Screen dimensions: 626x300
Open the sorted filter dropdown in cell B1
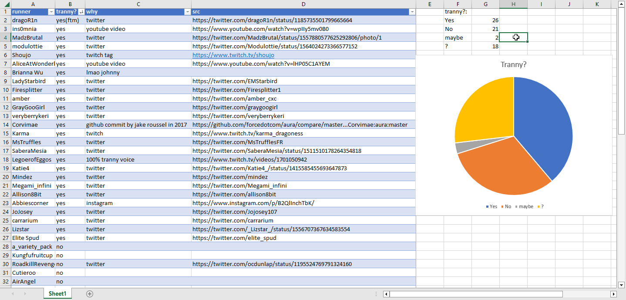pos(81,12)
